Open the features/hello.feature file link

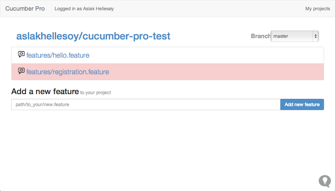click(58, 55)
